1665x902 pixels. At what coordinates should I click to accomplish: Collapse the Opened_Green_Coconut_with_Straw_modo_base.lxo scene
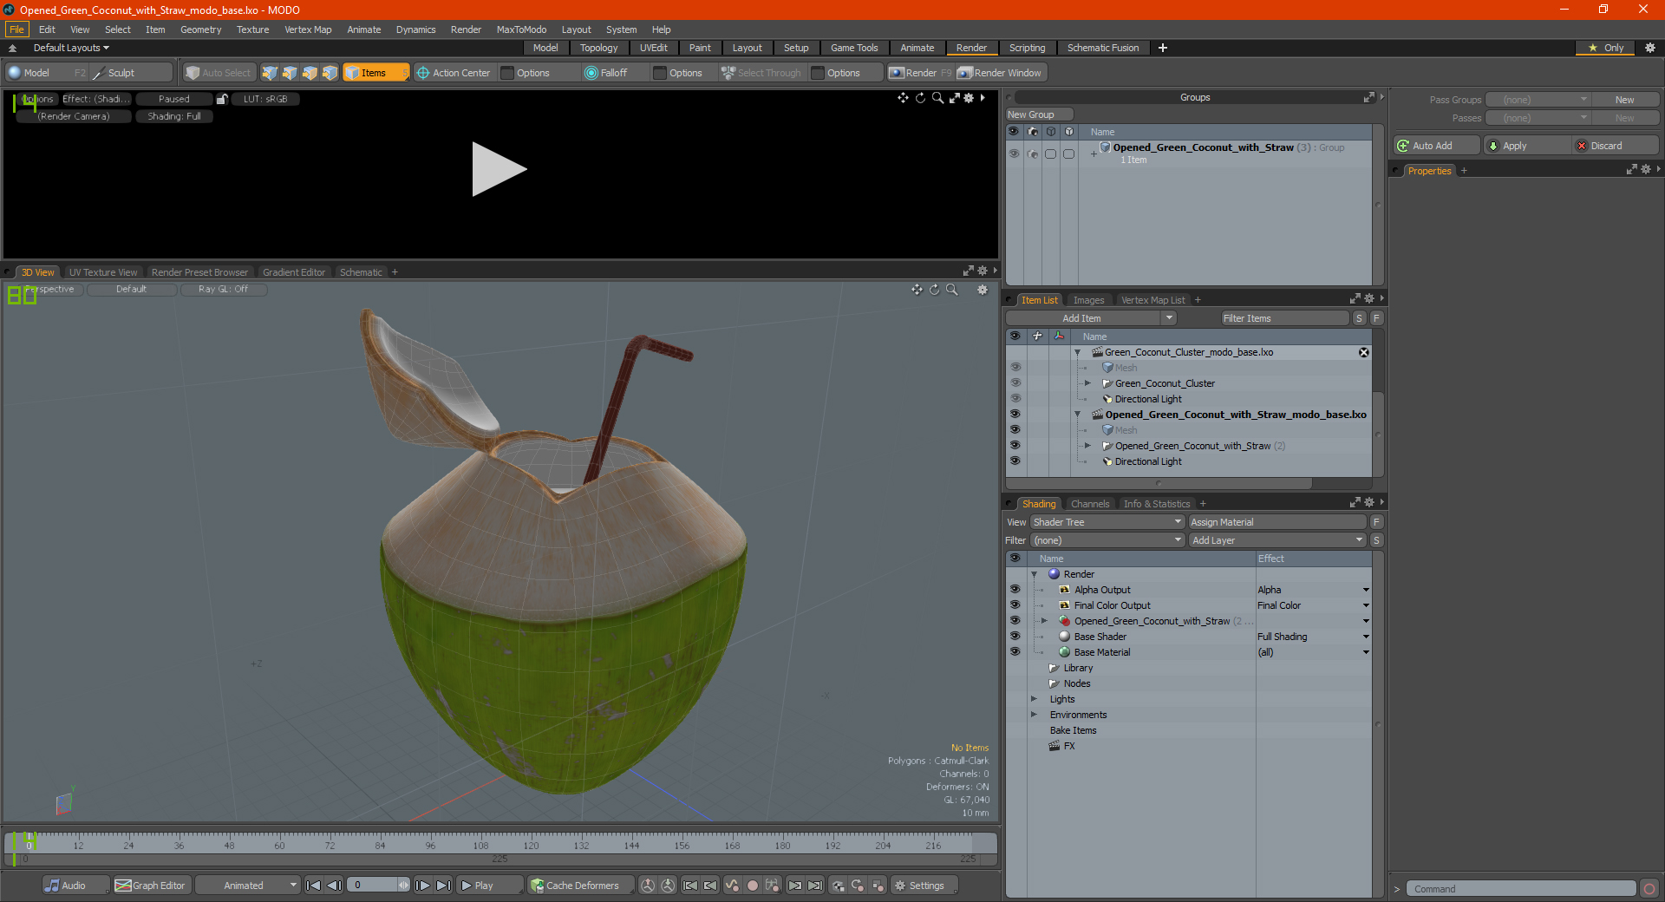[x=1078, y=415]
